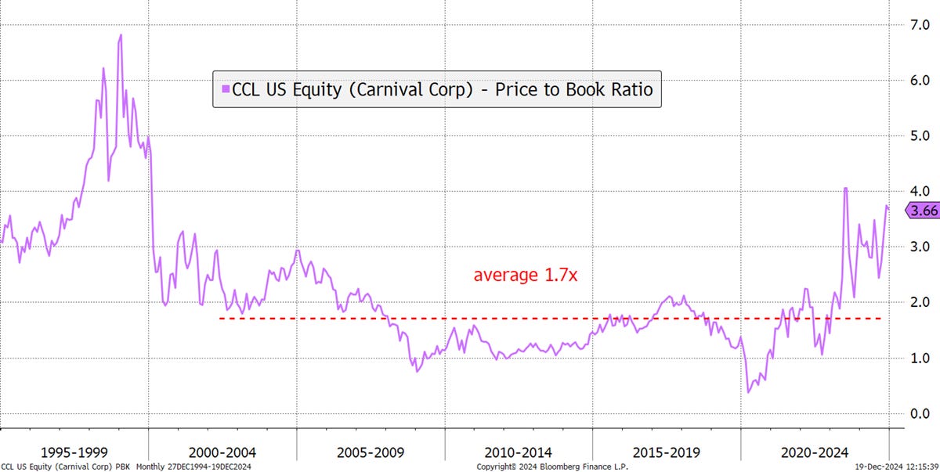Click the 4.0 y-axis value
The width and height of the screenshot is (940, 472).
919,191
